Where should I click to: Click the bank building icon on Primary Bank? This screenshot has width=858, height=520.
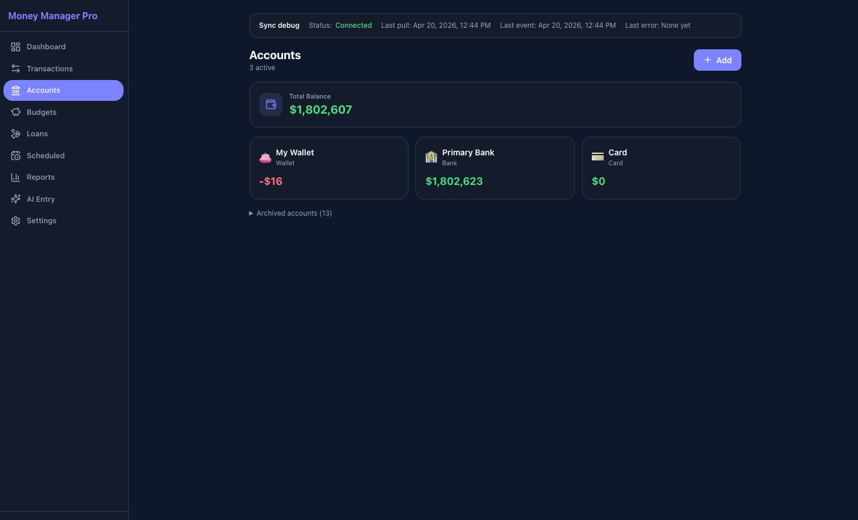[431, 157]
